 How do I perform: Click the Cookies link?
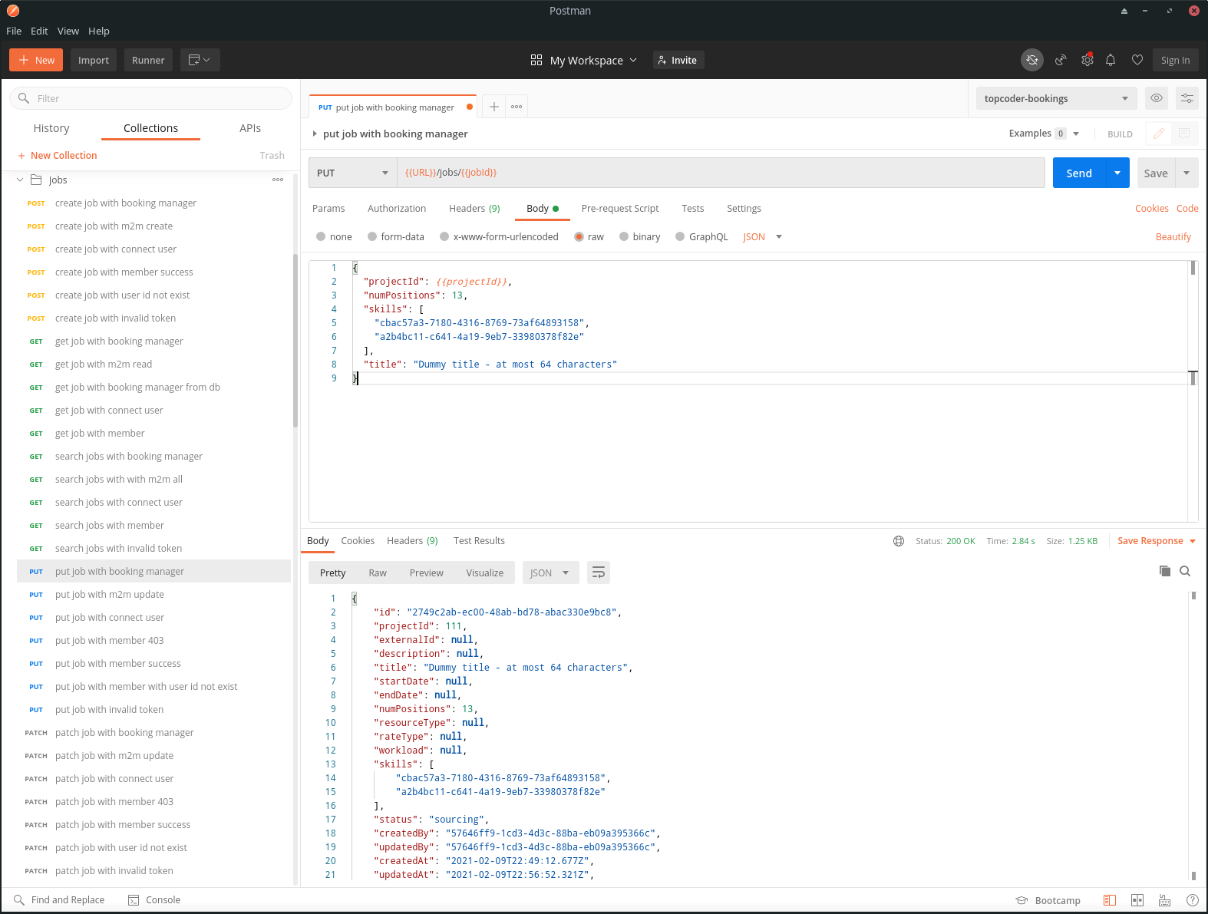(1152, 209)
